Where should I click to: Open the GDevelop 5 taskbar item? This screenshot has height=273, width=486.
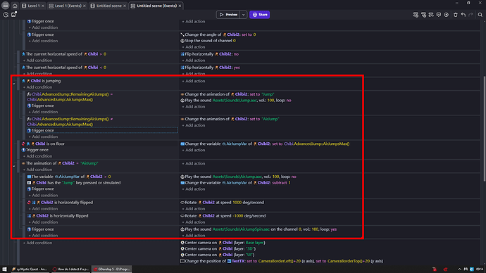[x=111, y=269]
